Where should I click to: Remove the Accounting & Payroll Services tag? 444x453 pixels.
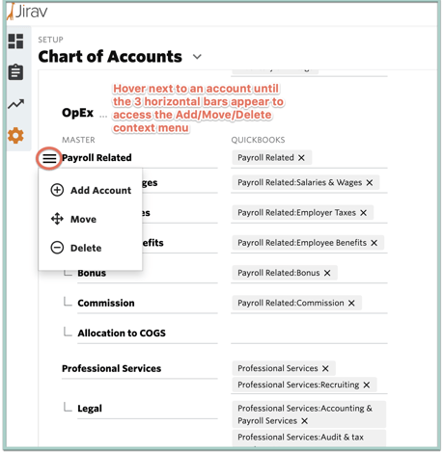pos(304,421)
